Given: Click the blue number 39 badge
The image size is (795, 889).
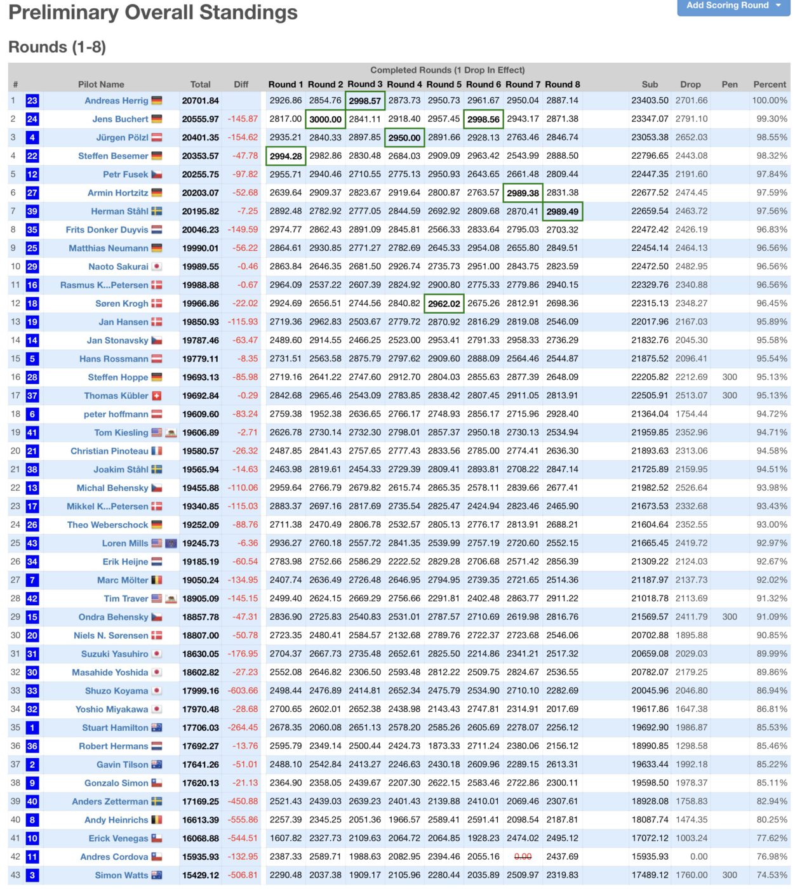Looking at the screenshot, I should (32, 211).
